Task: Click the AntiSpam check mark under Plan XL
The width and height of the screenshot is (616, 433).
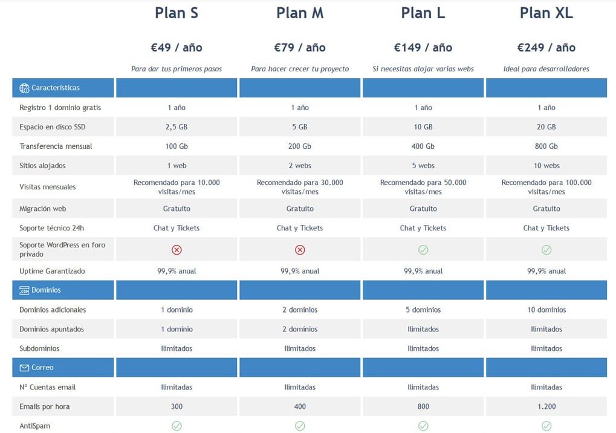Action: coord(546,426)
